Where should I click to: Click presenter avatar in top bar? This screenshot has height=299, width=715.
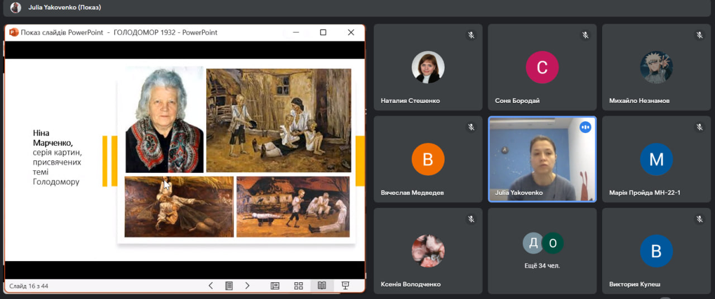(16, 8)
